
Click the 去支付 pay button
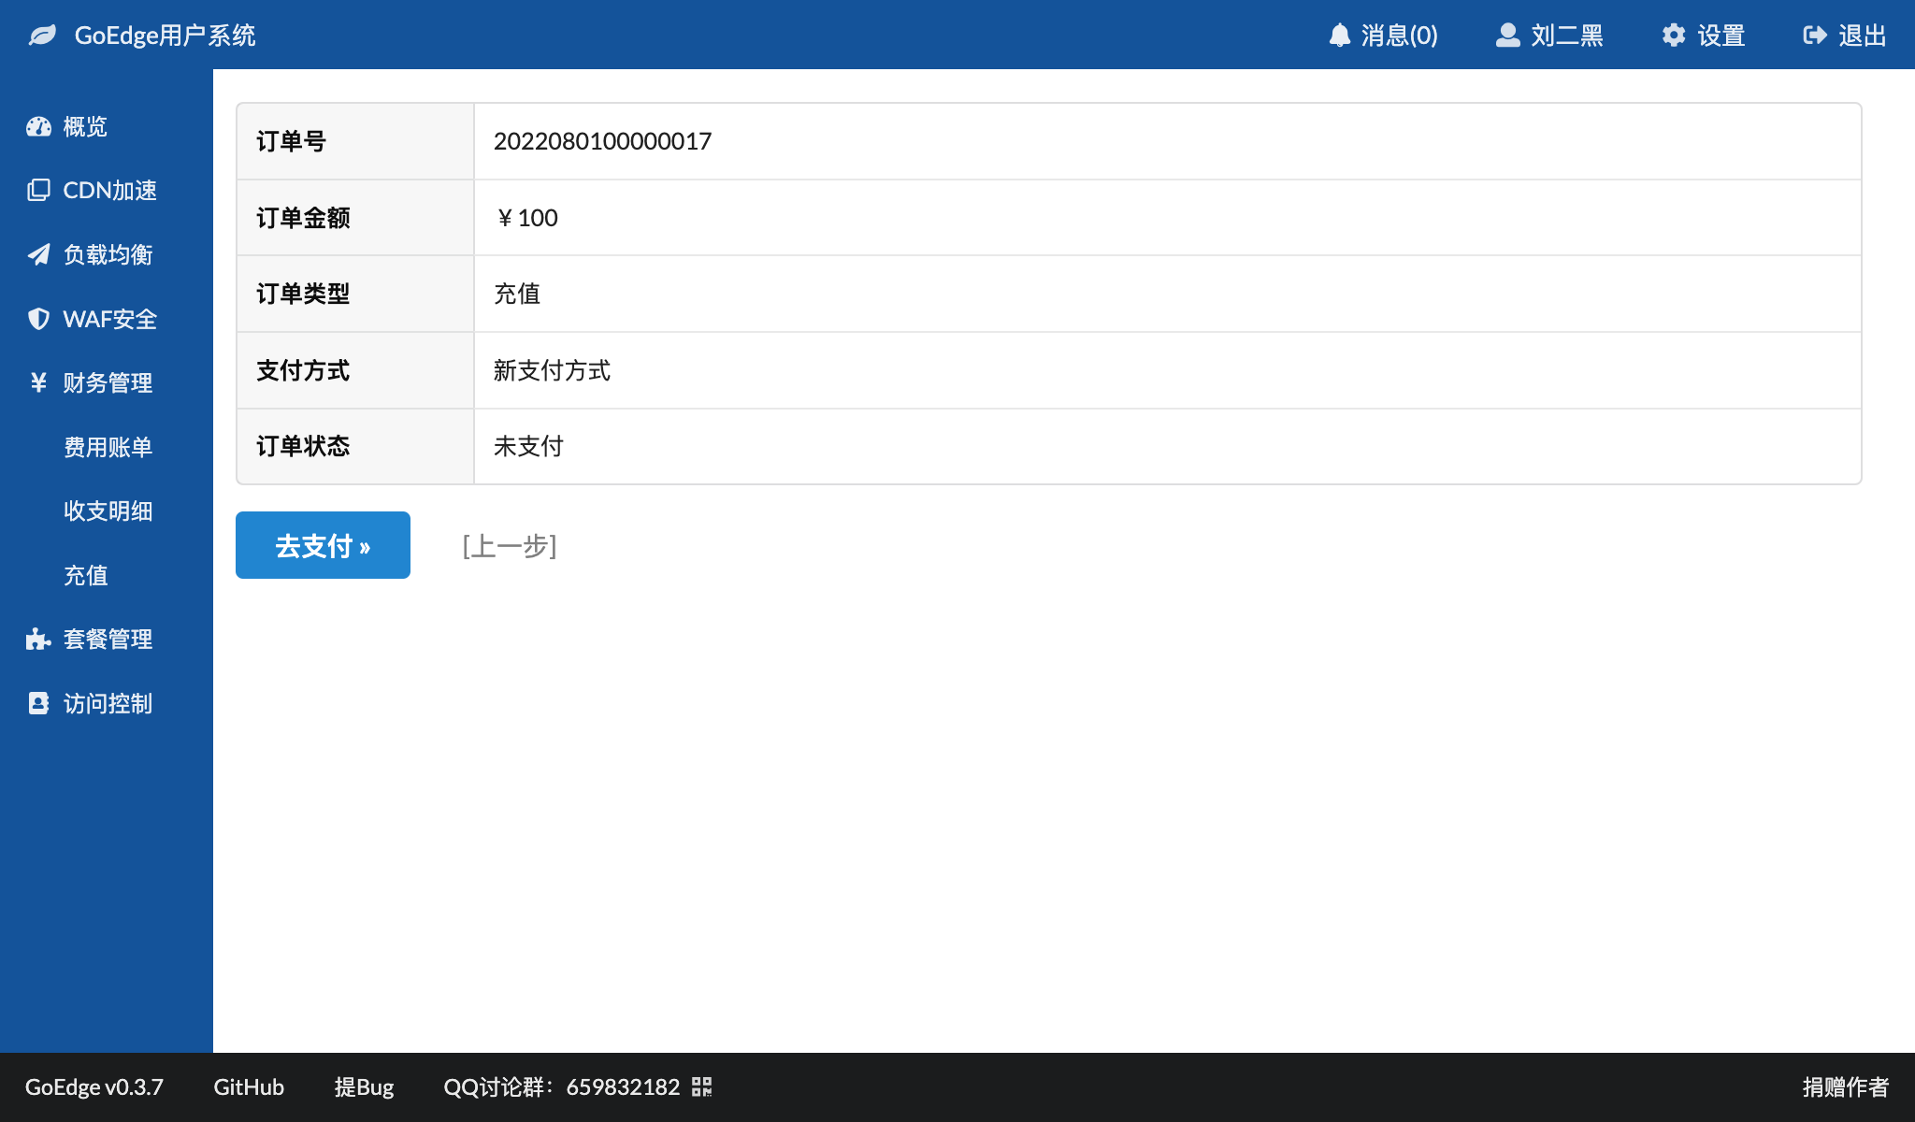pyautogui.click(x=323, y=545)
